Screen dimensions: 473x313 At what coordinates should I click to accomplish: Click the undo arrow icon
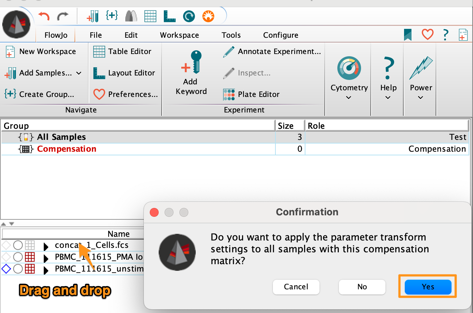pos(44,16)
